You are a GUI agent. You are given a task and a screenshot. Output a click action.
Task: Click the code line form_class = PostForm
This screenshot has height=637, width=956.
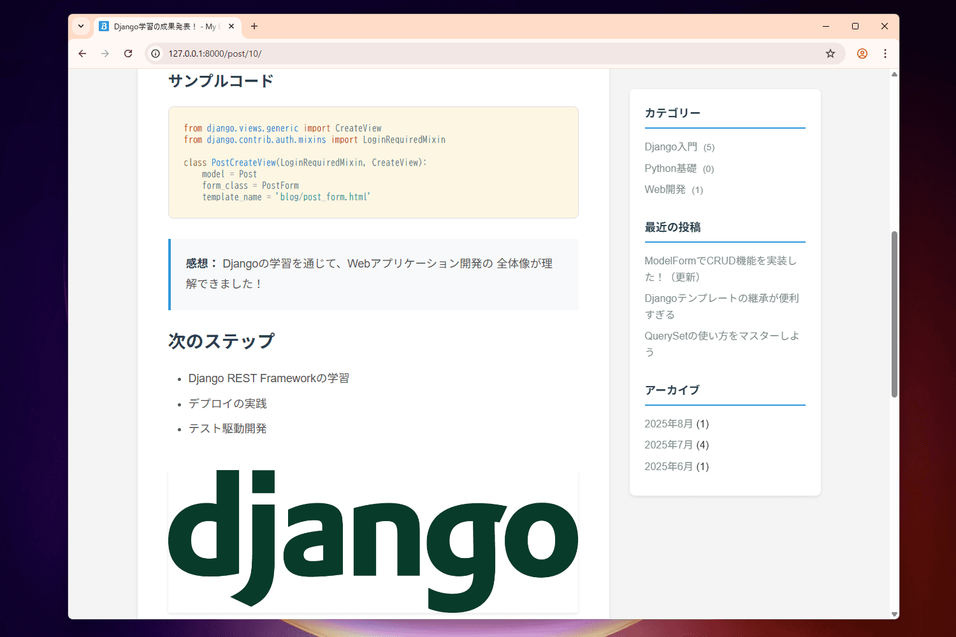click(x=250, y=186)
